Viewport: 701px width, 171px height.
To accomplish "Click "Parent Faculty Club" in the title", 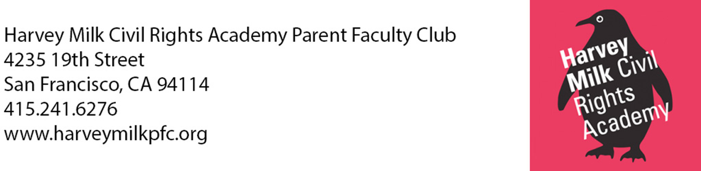I will point(374,35).
